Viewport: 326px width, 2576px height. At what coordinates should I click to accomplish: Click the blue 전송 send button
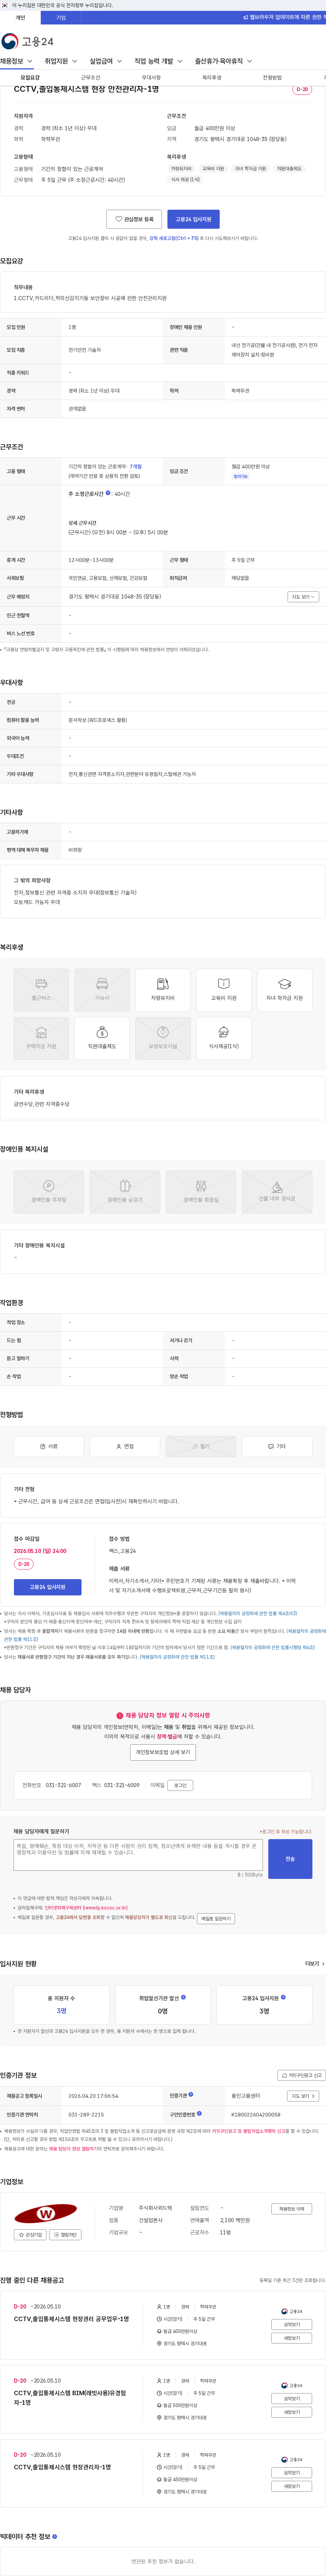[x=290, y=1859]
